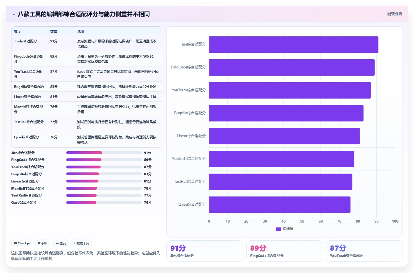Viewport: 414px width, 273px height.
Task: Click the 图表分析 label in the header
Action: click(x=395, y=14)
